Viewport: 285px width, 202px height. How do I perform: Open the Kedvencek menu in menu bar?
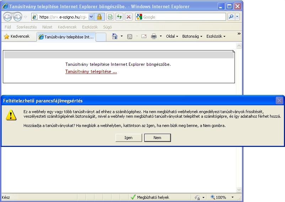click(67, 27)
